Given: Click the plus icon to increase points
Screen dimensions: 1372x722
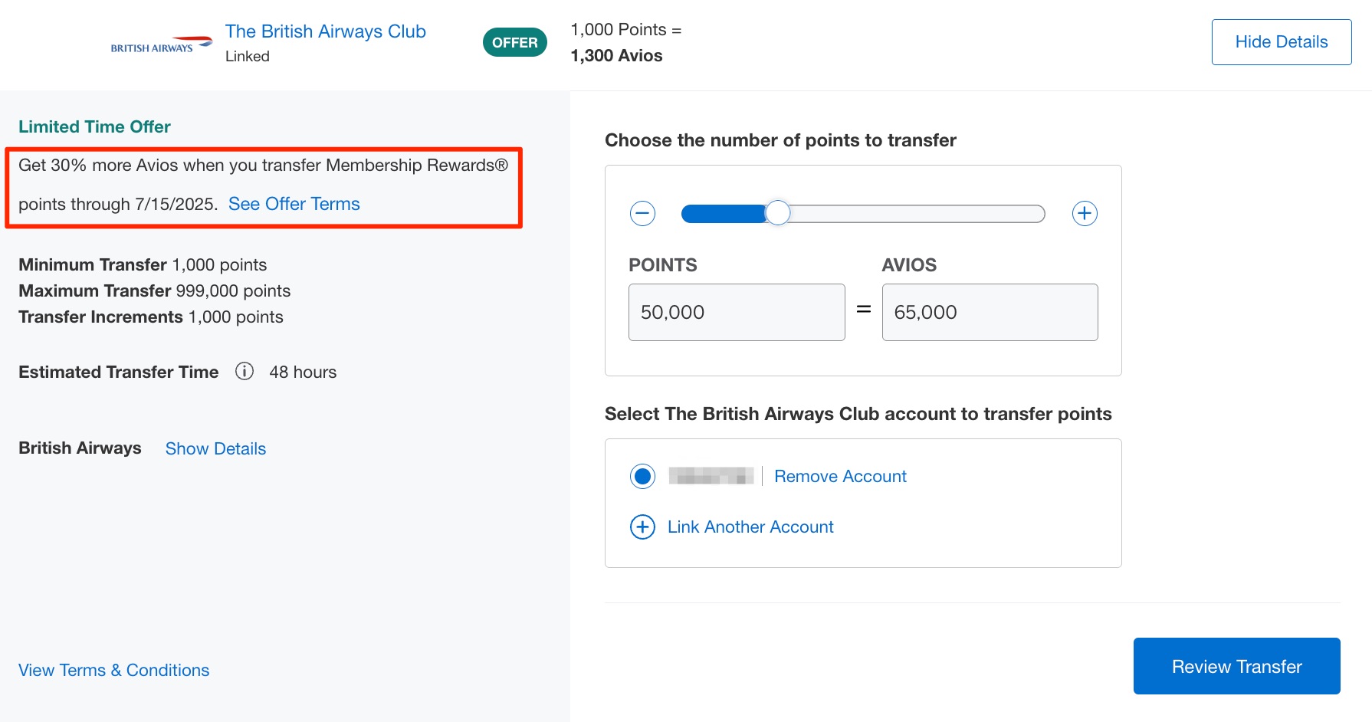Looking at the screenshot, I should click(x=1085, y=213).
